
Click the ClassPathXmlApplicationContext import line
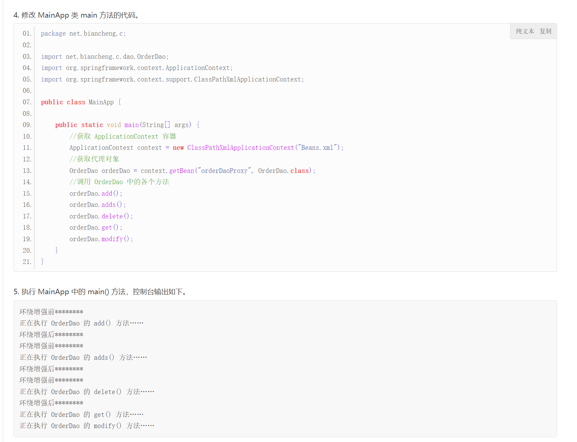(172, 79)
